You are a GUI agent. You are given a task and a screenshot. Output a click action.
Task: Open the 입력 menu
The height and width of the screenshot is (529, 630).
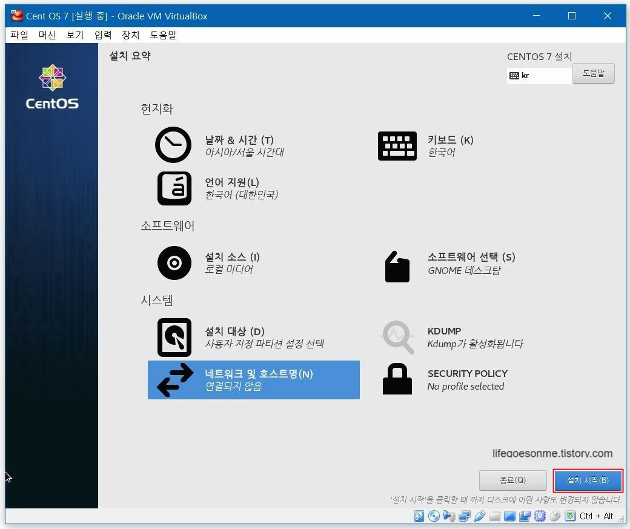(x=103, y=35)
